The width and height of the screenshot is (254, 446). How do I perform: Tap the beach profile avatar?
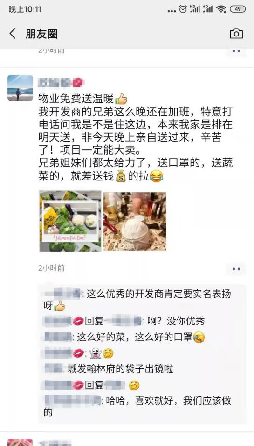[x=20, y=87]
